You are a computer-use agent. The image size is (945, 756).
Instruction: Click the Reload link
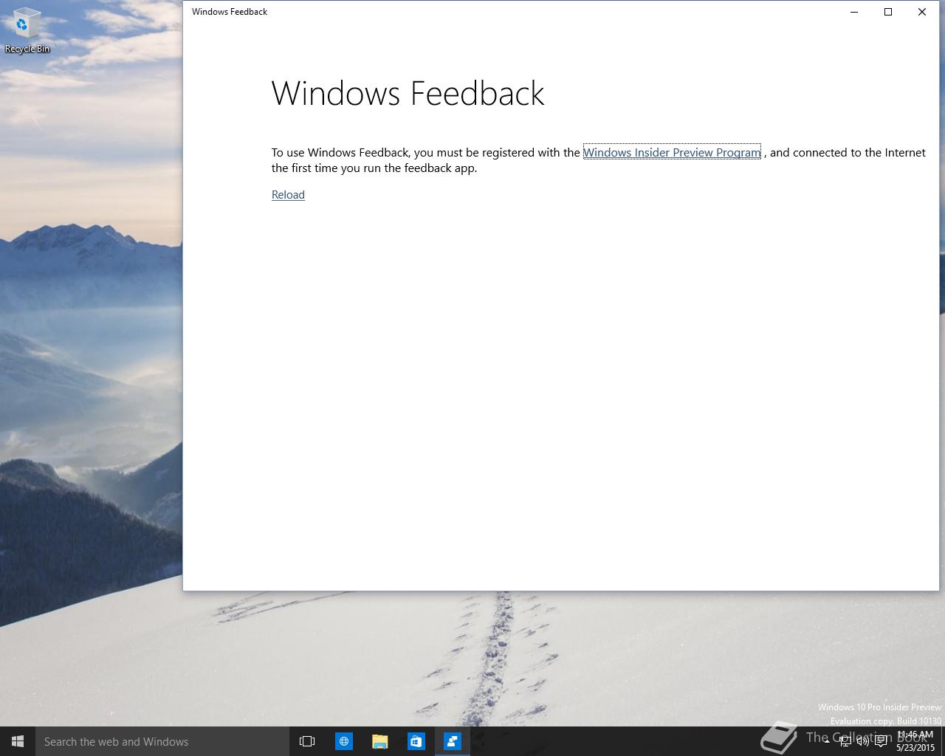(x=288, y=195)
